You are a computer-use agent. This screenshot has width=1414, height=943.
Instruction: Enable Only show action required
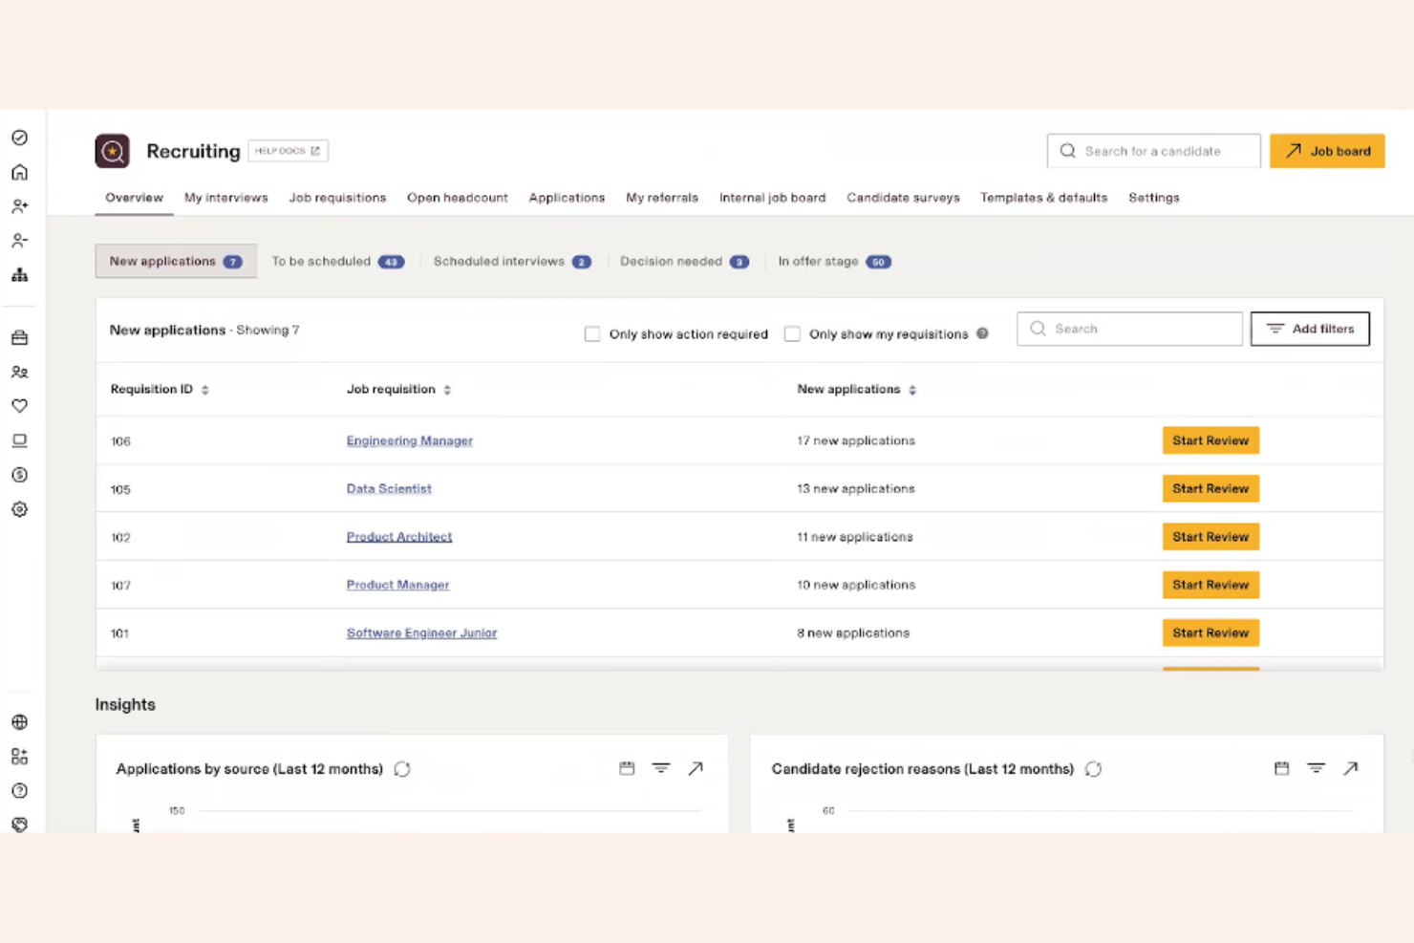coord(592,333)
